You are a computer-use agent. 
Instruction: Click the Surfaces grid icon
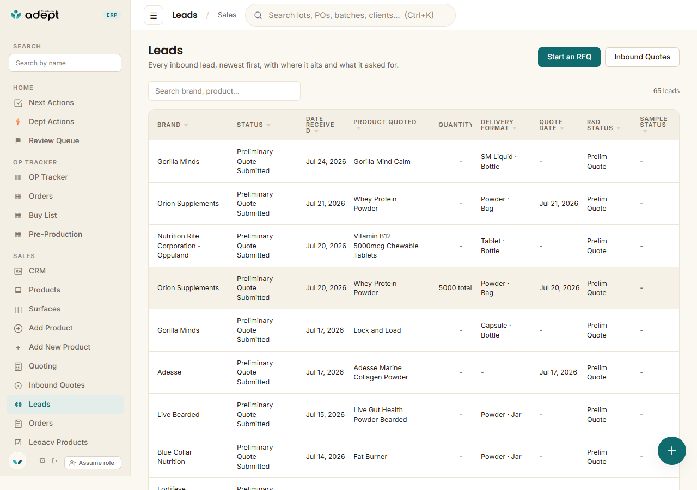coord(18,309)
